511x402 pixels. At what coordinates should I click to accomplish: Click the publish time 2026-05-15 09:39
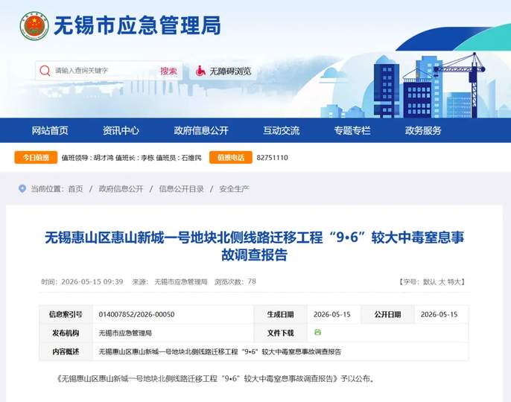[x=92, y=282]
